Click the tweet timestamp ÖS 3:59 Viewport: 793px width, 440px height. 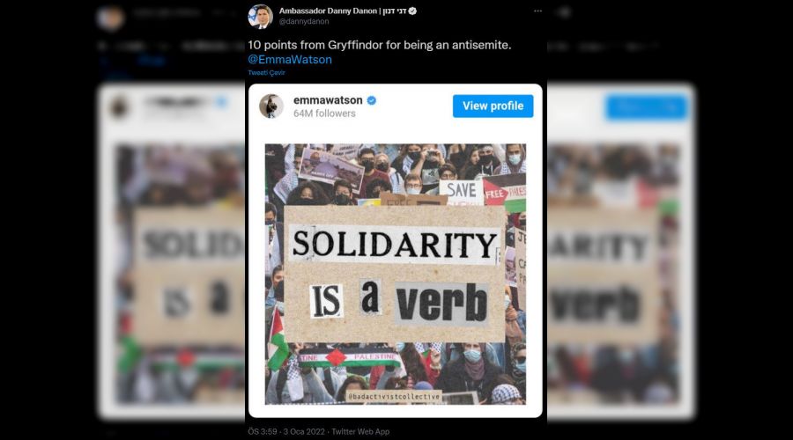coord(263,431)
